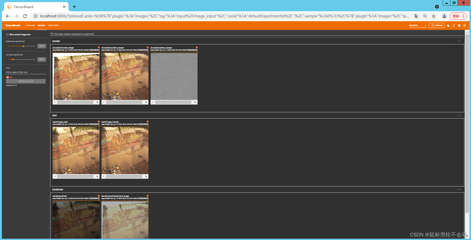Collapse the encoded section
The height and width of the screenshot is (240, 471).
460,41
